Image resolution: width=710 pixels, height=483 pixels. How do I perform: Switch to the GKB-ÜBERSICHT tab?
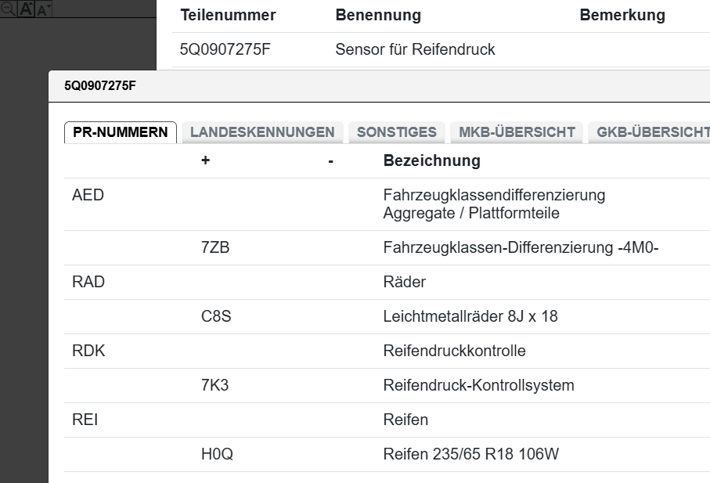pos(653,132)
